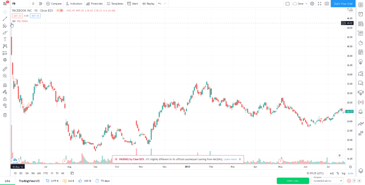
Task: Follow the Learn more link
Action: (x=230, y=159)
